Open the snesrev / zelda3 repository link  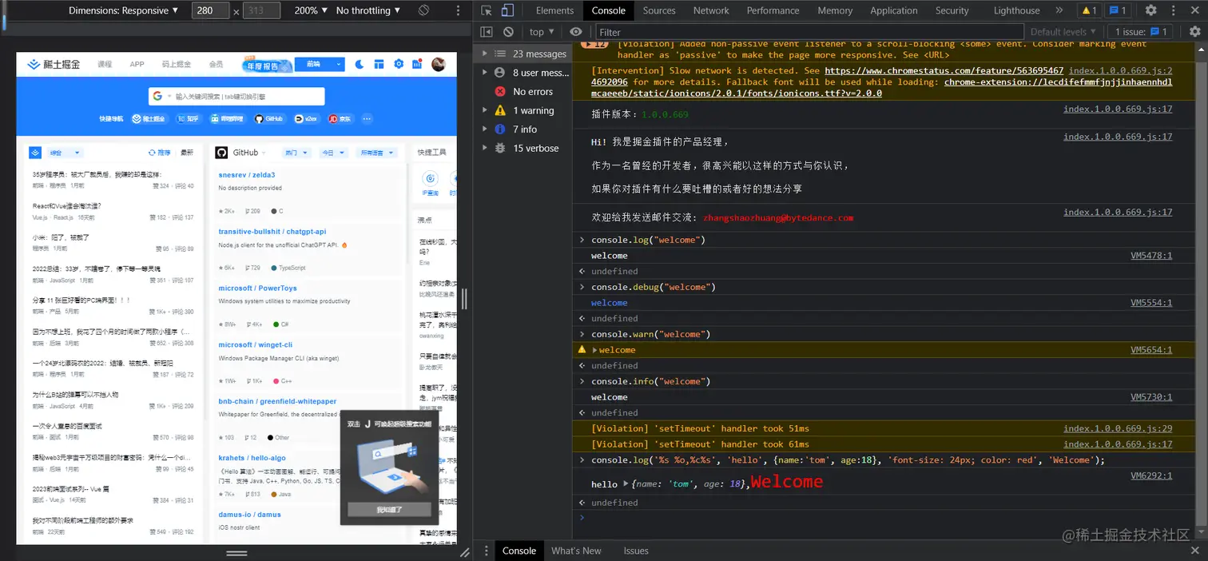(247, 175)
